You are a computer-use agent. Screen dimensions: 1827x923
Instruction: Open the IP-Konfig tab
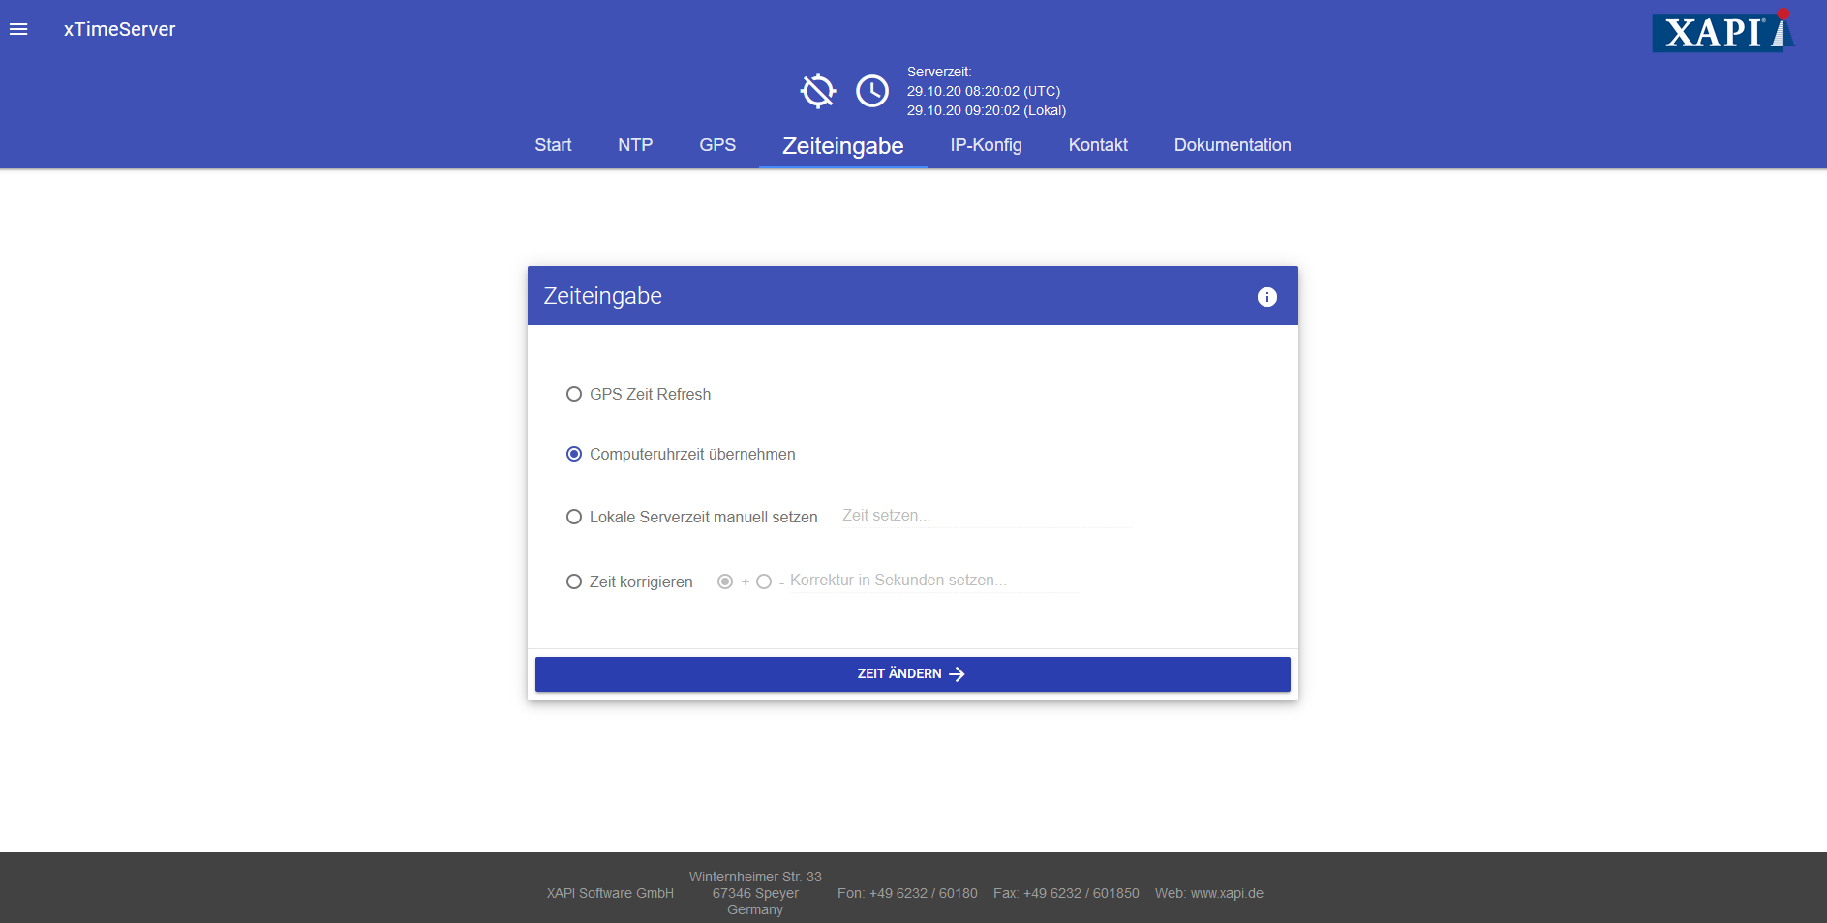[986, 145]
